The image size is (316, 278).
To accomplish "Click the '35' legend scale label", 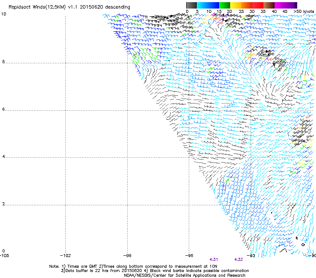I will click(263, 11).
